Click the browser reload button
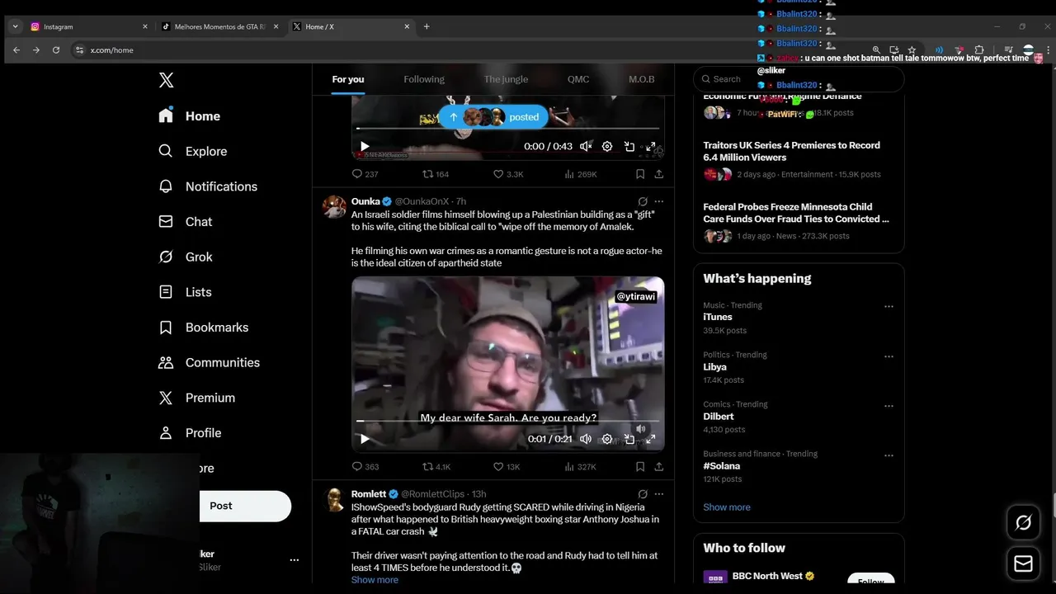Image resolution: width=1056 pixels, height=594 pixels. click(x=56, y=50)
